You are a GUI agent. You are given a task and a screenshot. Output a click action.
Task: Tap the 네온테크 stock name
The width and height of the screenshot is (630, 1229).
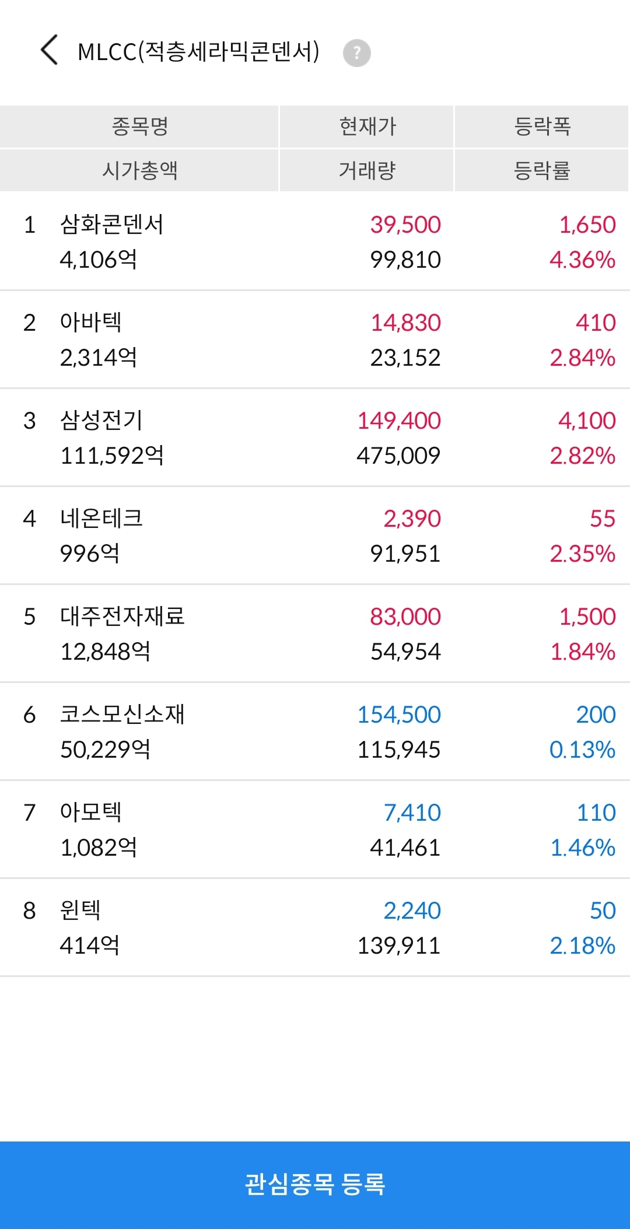coord(101,519)
